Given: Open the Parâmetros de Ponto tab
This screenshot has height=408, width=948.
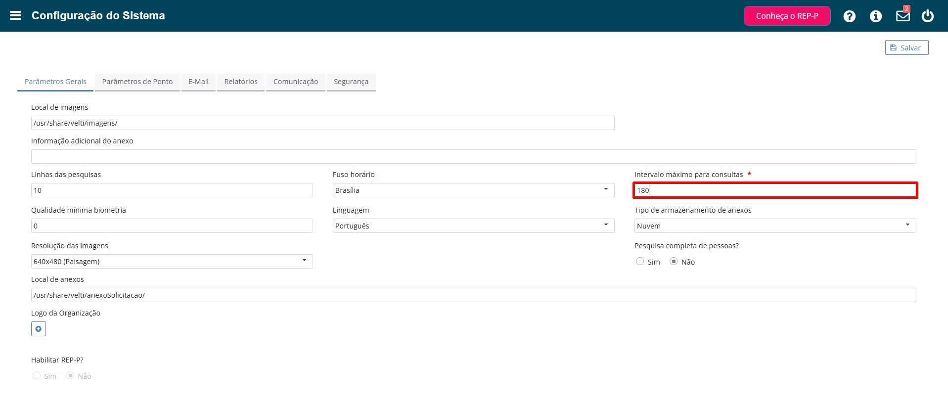Looking at the screenshot, I should tap(137, 82).
